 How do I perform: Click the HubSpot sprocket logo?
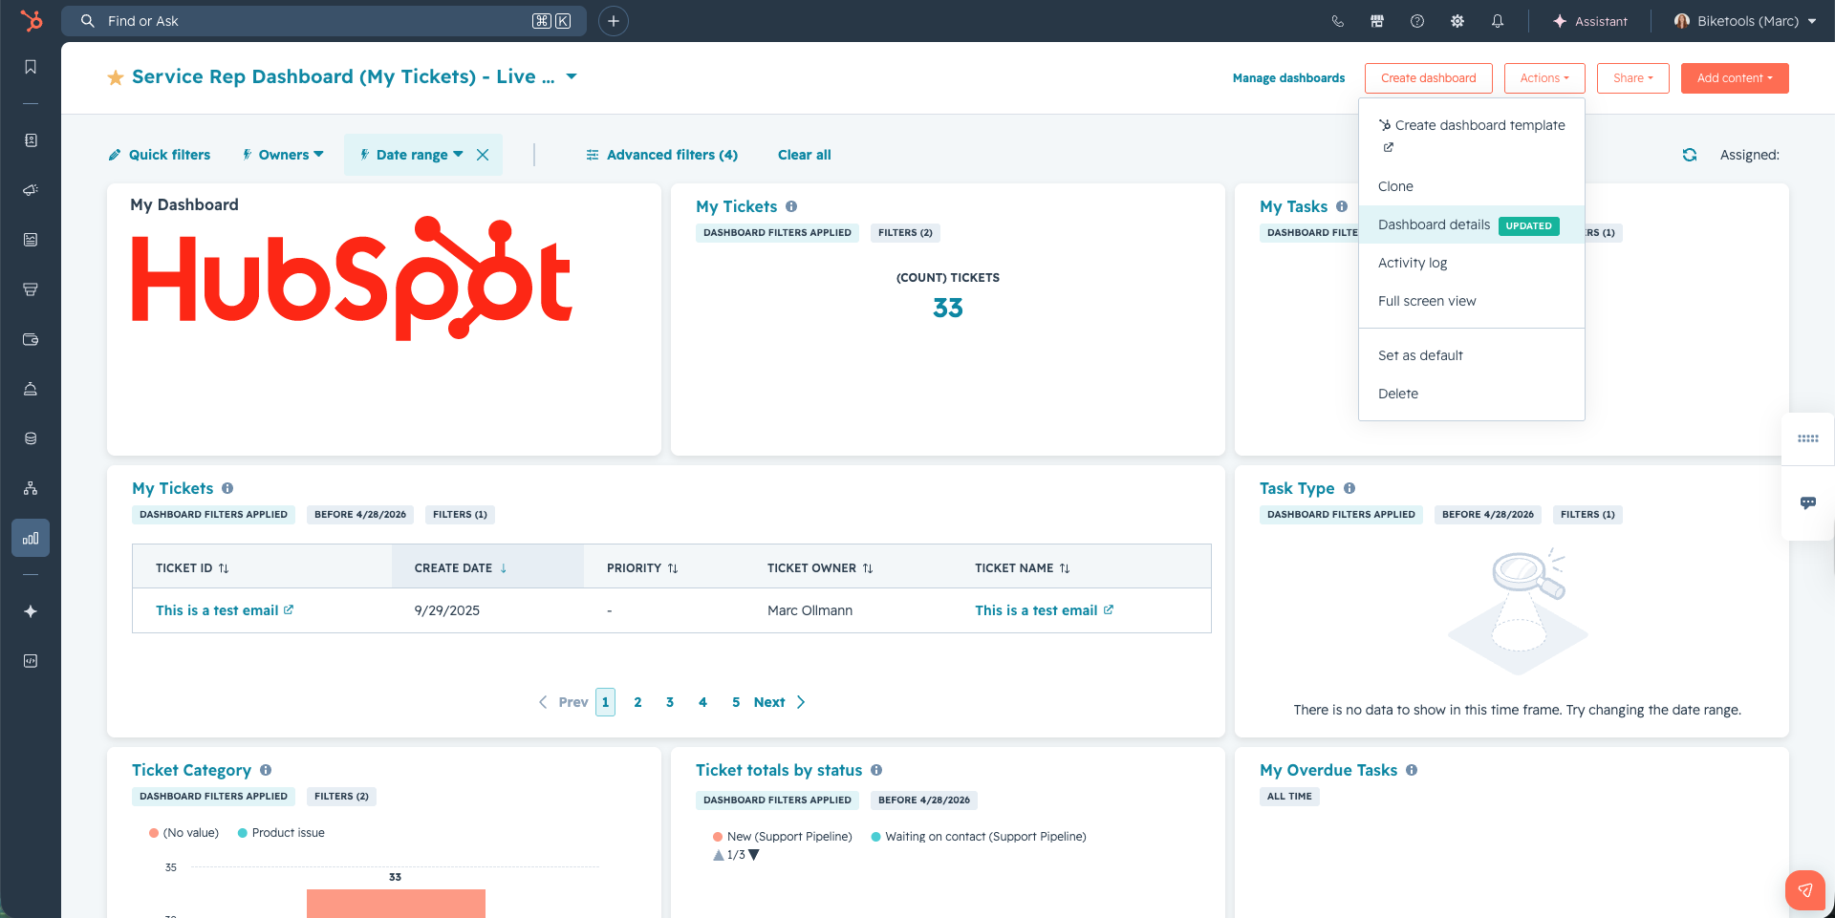[x=32, y=20]
